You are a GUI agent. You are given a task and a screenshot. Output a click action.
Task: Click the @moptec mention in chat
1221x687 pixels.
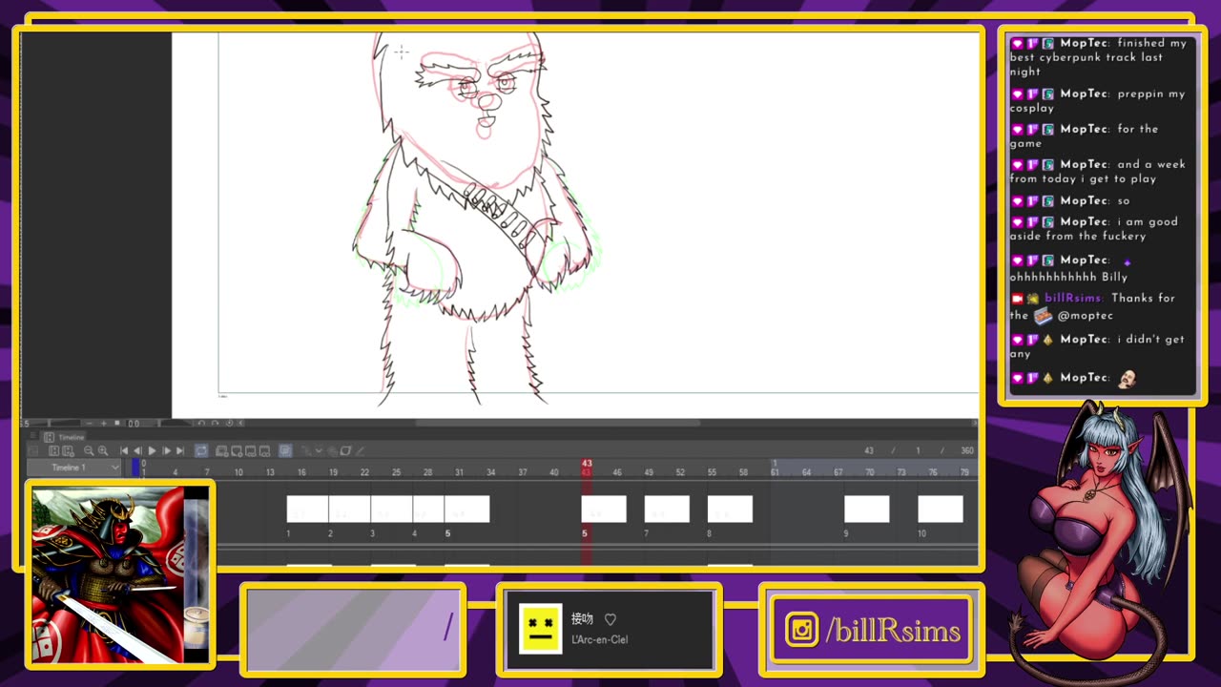1086,315
